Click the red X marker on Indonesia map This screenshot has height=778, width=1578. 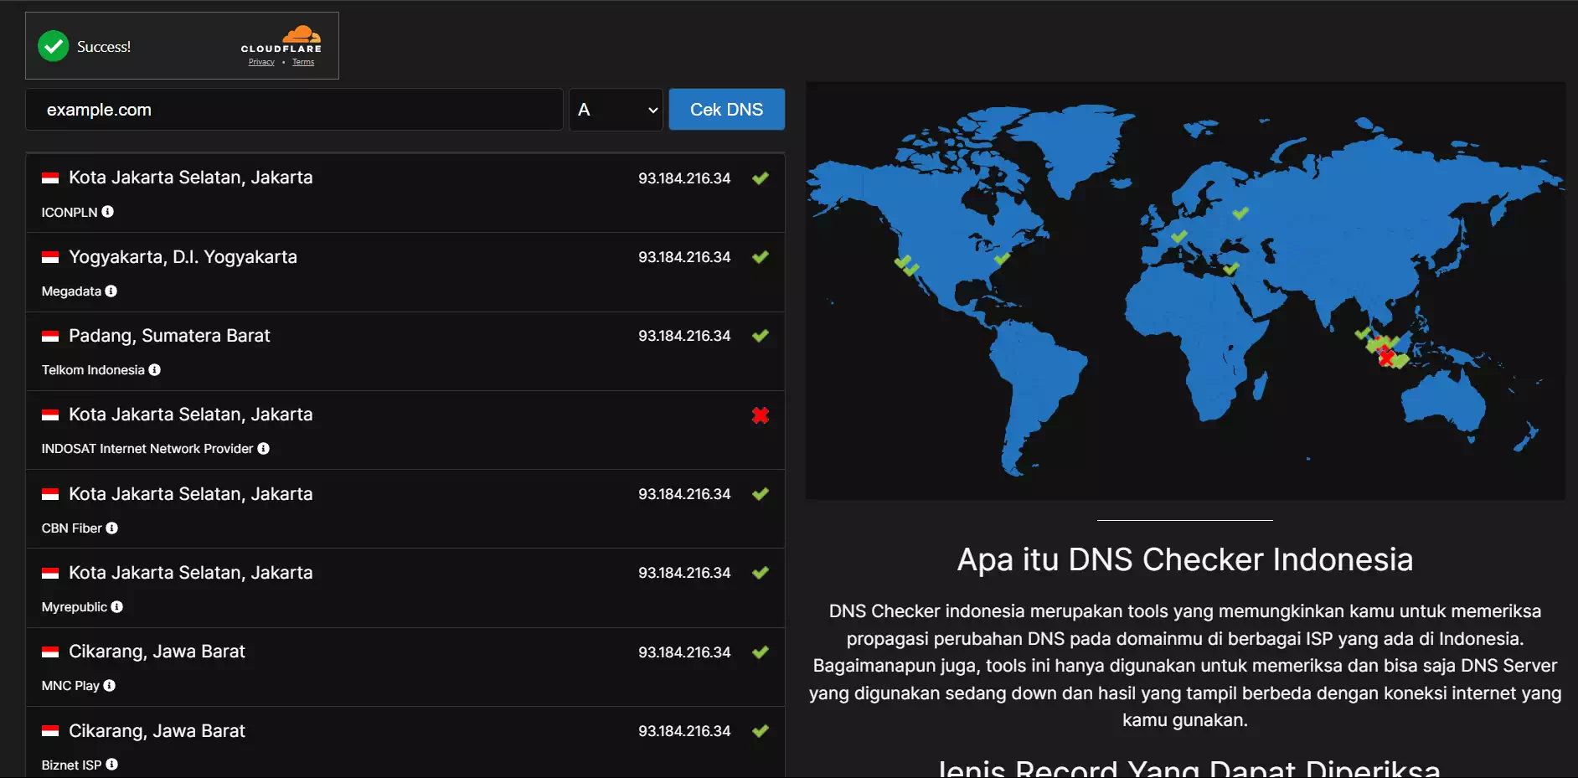point(1386,358)
